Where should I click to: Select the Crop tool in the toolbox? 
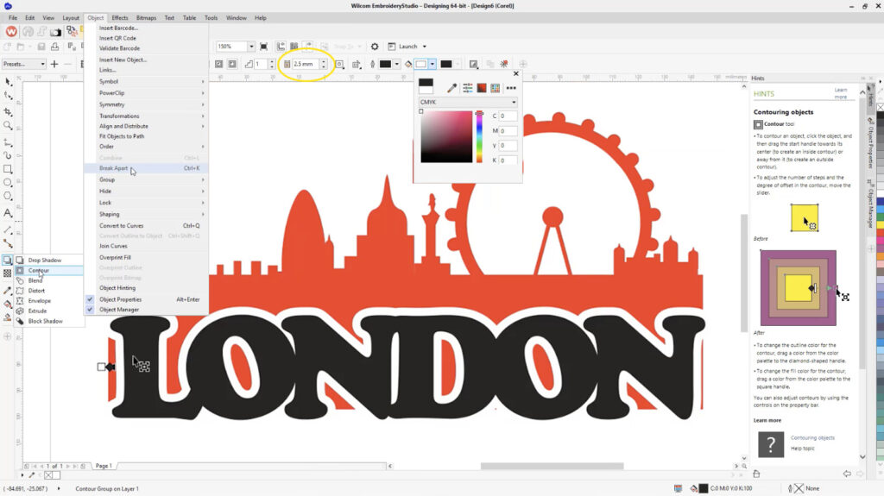pos(8,111)
